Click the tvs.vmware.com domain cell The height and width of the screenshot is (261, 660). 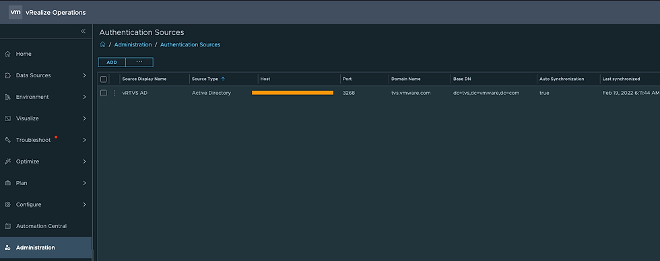point(411,93)
